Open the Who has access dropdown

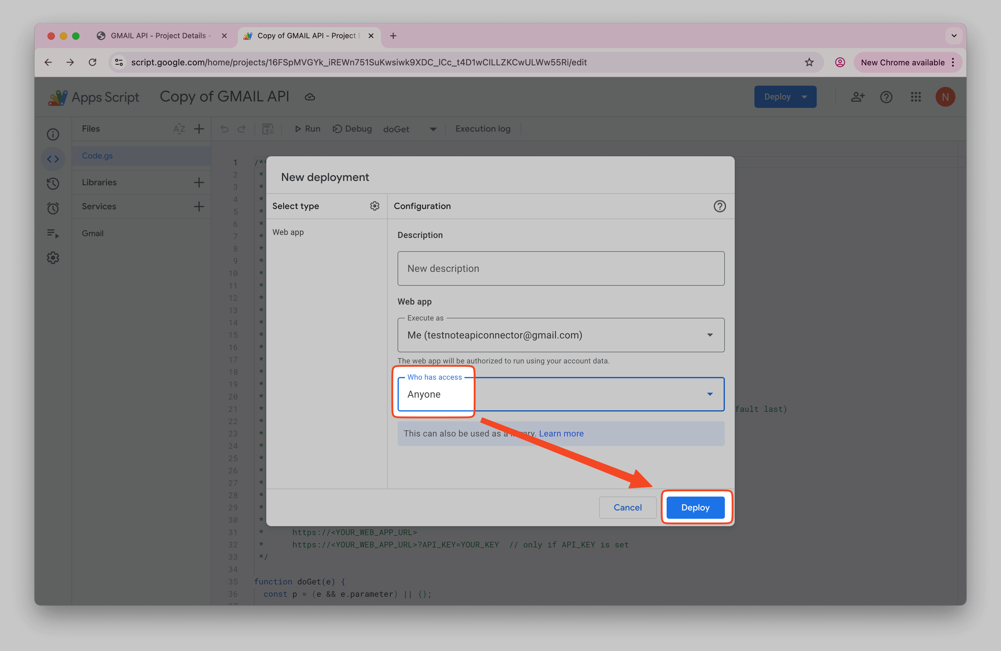pos(561,394)
